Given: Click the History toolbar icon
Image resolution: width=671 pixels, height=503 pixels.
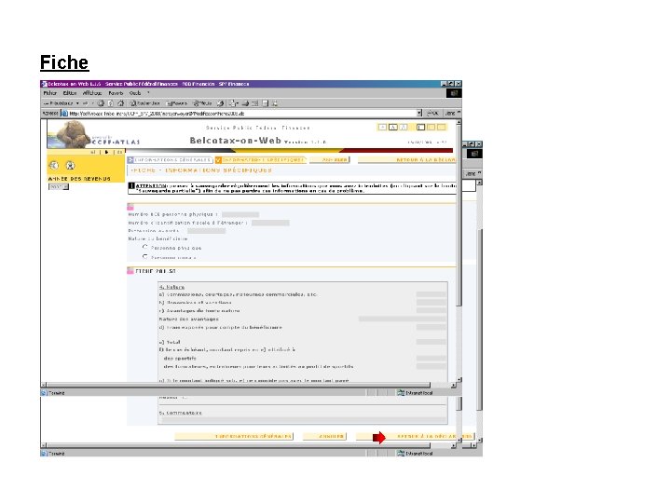Looking at the screenshot, I should (x=220, y=103).
